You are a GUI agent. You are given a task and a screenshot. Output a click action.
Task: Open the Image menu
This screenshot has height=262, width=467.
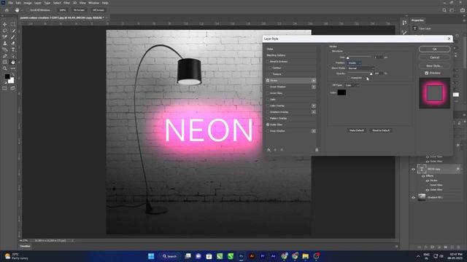pyautogui.click(x=28, y=3)
